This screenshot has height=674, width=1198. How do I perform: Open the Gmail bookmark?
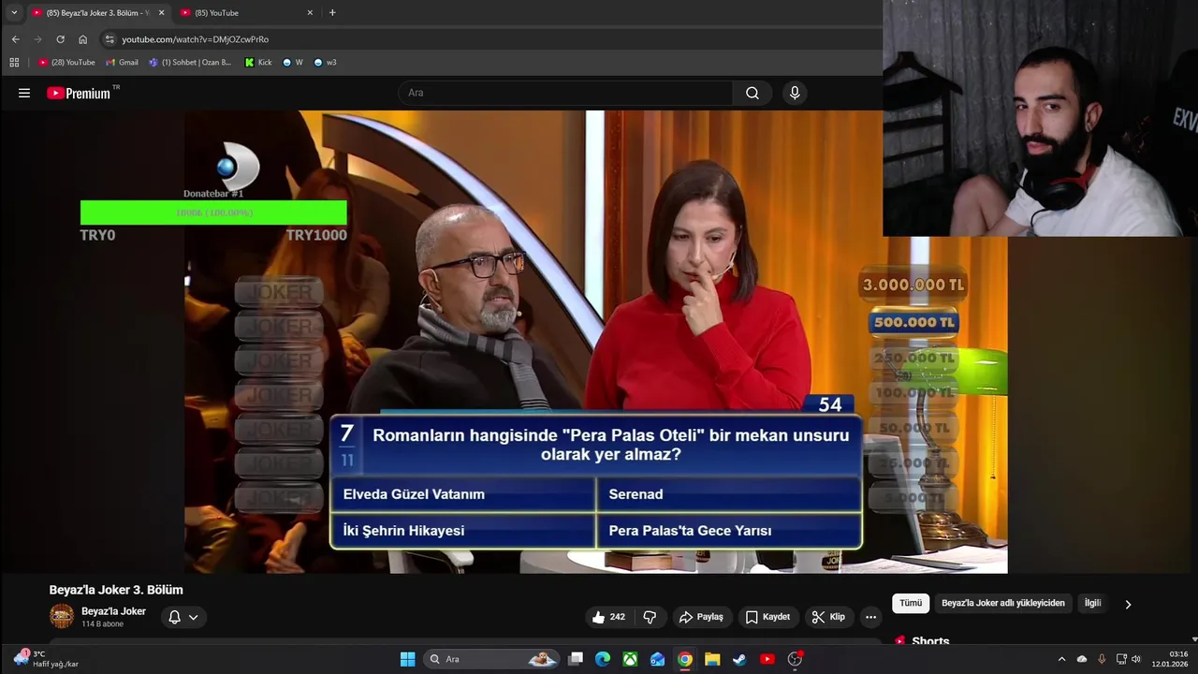tap(123, 63)
